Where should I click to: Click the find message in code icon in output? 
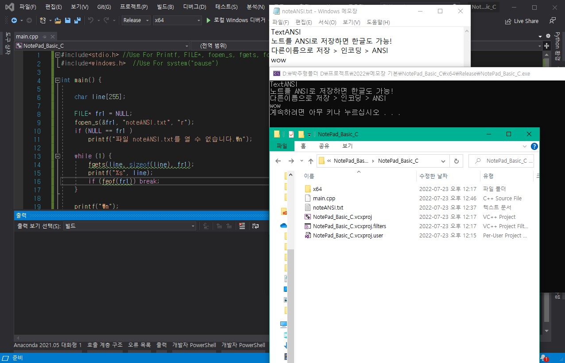click(x=206, y=226)
